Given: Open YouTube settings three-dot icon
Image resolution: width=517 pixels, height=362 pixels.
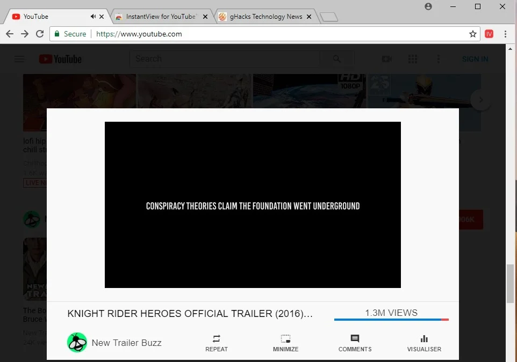Looking at the screenshot, I should [438, 59].
